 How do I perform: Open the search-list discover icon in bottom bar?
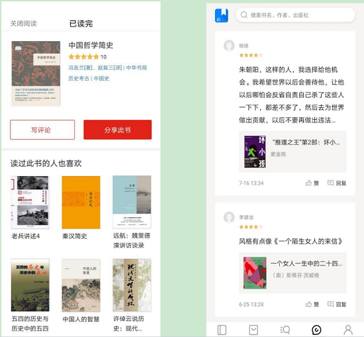tap(285, 330)
